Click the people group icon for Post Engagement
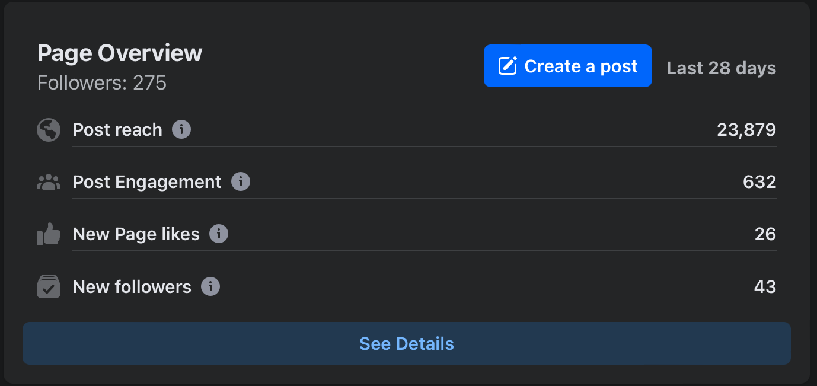 pyautogui.click(x=49, y=182)
